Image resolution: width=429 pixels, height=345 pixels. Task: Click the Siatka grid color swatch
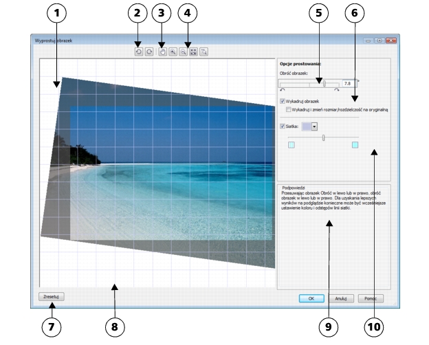[x=306, y=126]
